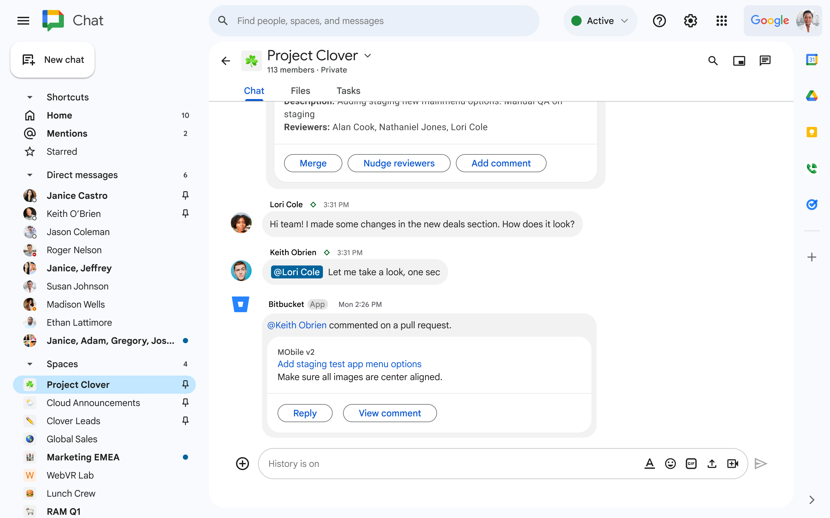Open text formatting options in the compose bar
The height and width of the screenshot is (518, 830).
[x=650, y=463]
